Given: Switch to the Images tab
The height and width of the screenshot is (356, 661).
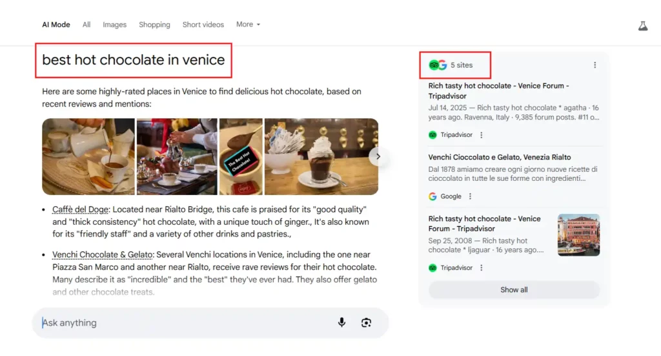Looking at the screenshot, I should click(x=115, y=25).
